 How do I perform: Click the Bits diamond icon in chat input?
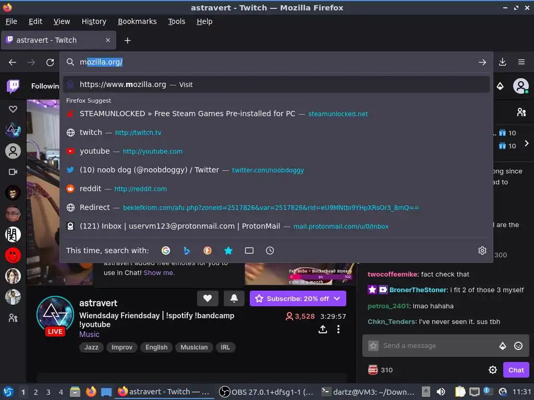point(503,346)
